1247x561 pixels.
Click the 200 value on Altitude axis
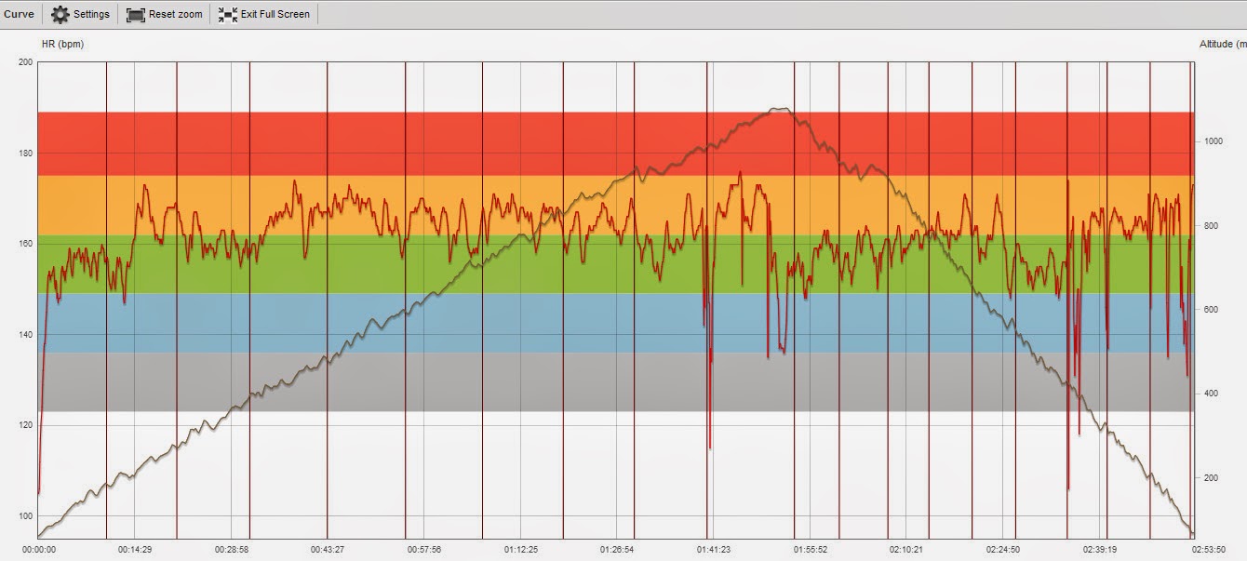point(1210,478)
